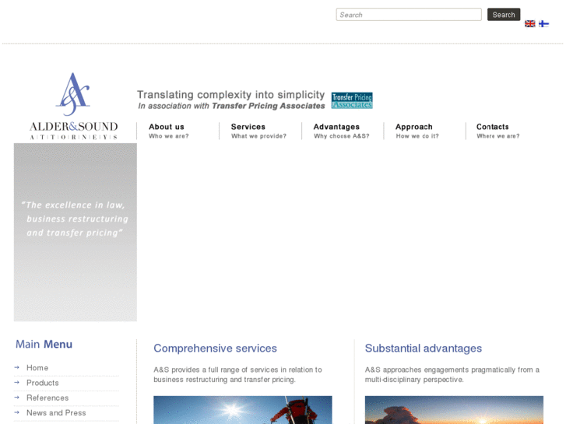The width and height of the screenshot is (566, 424).
Task: Focus the Search text field
Action: coord(409,15)
